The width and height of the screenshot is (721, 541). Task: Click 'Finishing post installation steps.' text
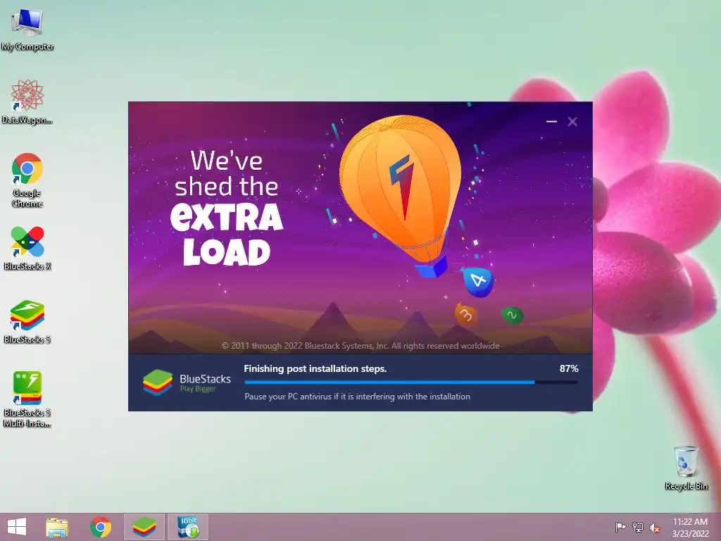[315, 368]
